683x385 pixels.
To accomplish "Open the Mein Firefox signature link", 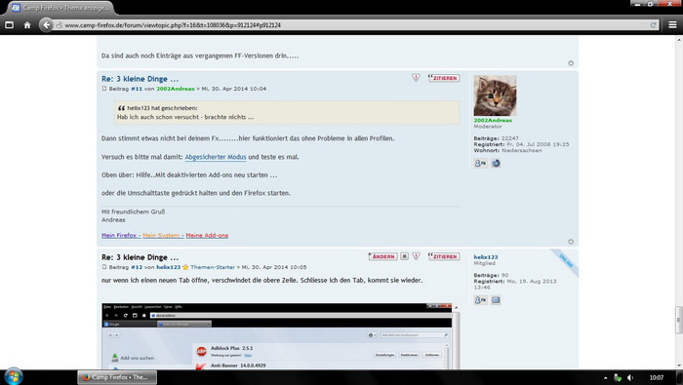I will [119, 235].
